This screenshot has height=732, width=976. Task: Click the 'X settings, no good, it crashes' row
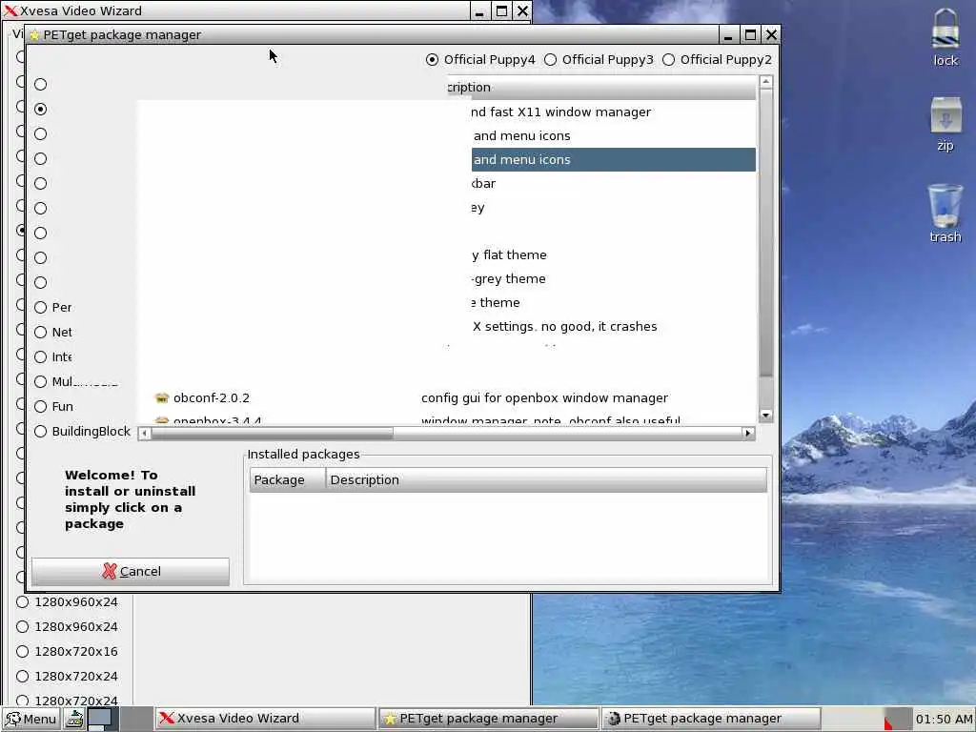pos(564,327)
